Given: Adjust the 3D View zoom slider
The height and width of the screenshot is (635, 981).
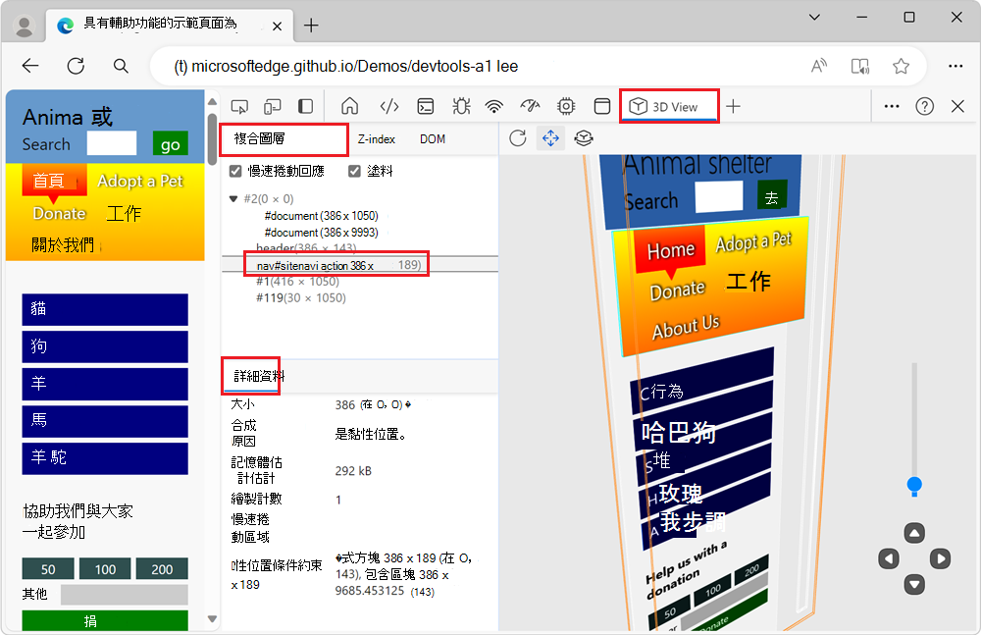Looking at the screenshot, I should click(x=914, y=484).
